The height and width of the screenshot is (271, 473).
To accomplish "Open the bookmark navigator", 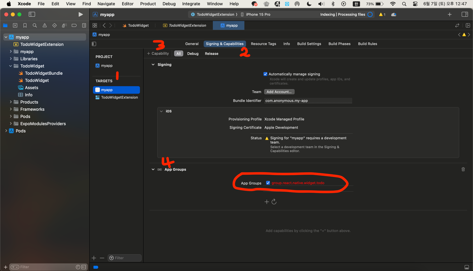I will [x=25, y=26].
